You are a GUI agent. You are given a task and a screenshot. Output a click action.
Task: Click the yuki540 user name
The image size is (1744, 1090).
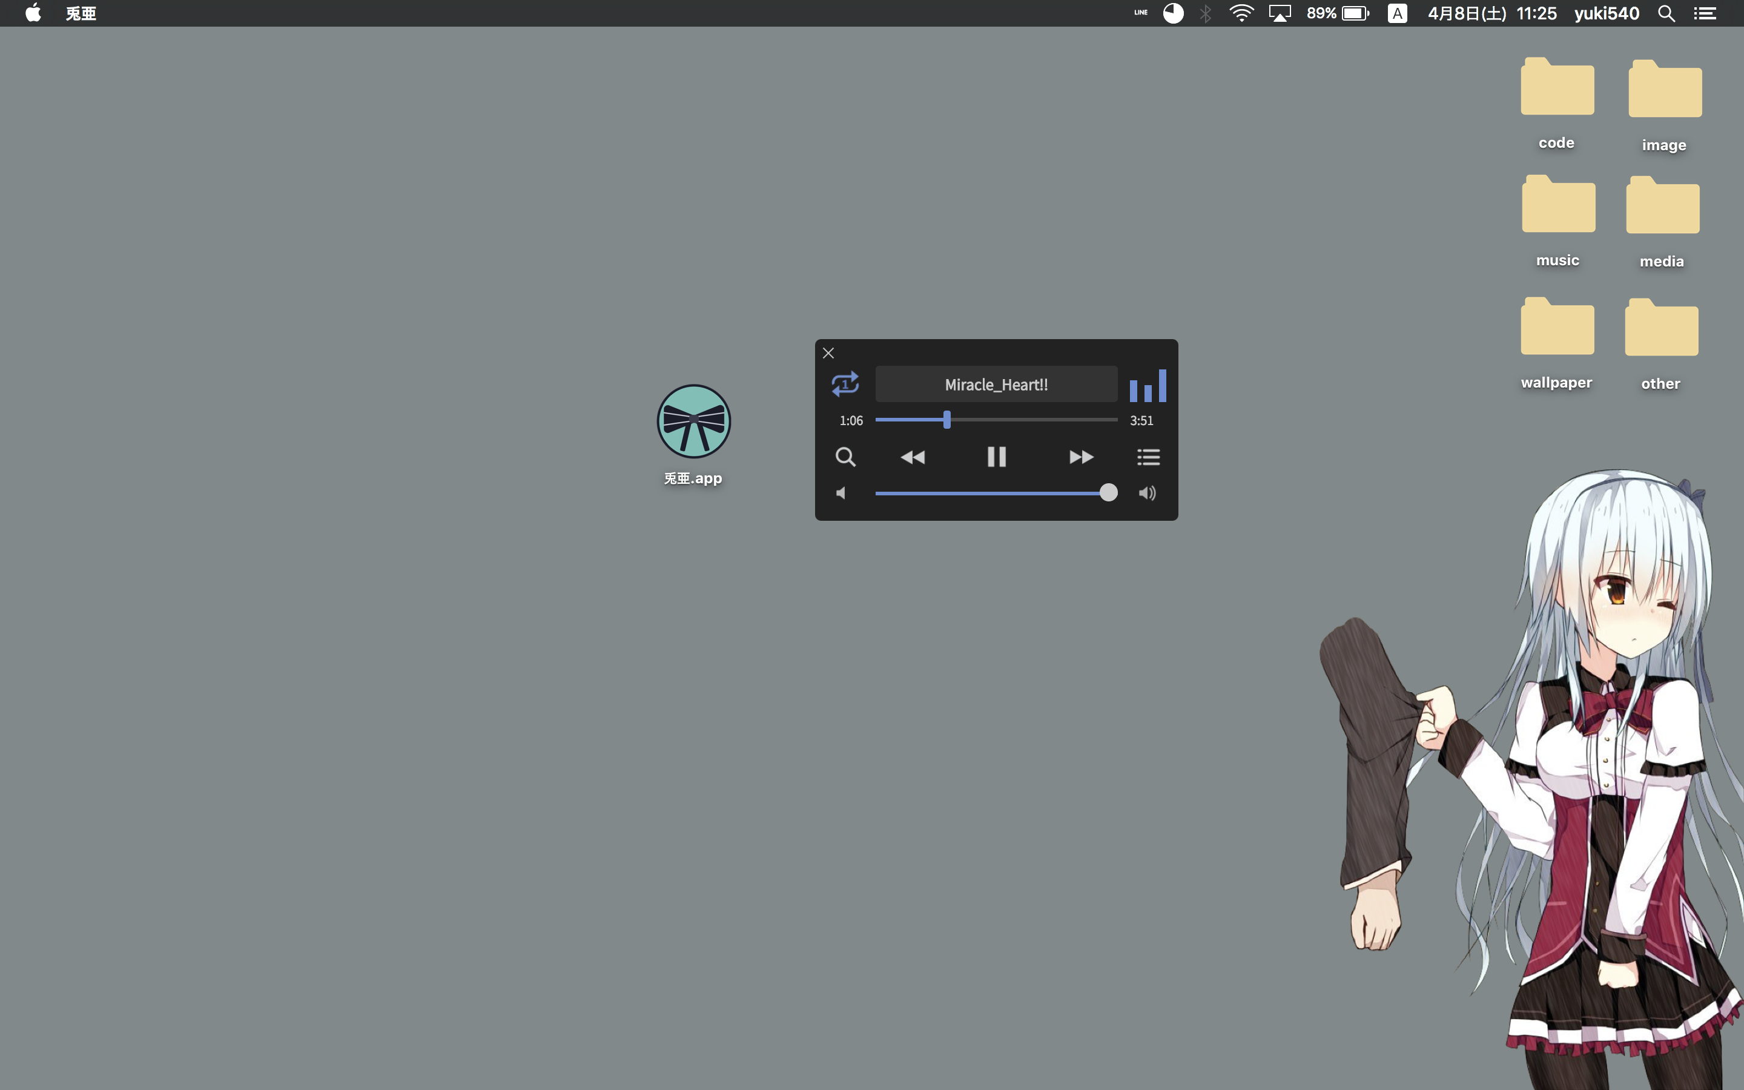point(1607,14)
